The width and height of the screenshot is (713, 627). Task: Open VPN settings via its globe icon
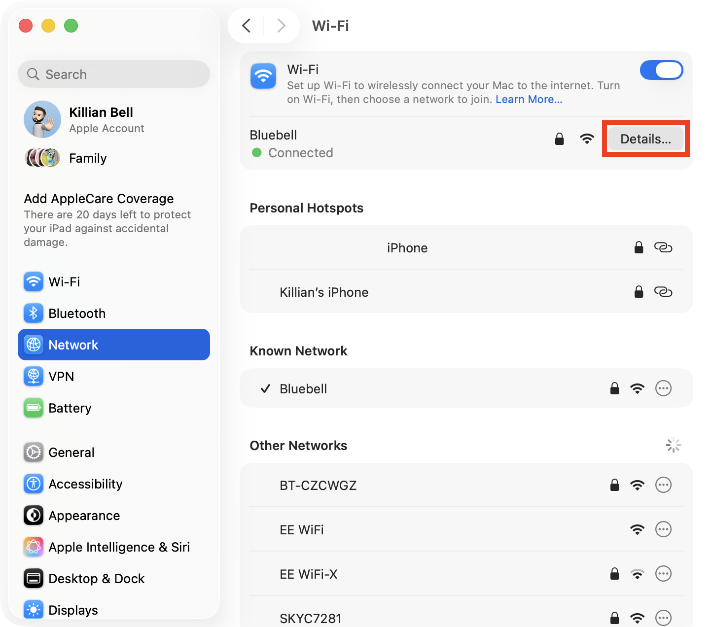tap(33, 376)
